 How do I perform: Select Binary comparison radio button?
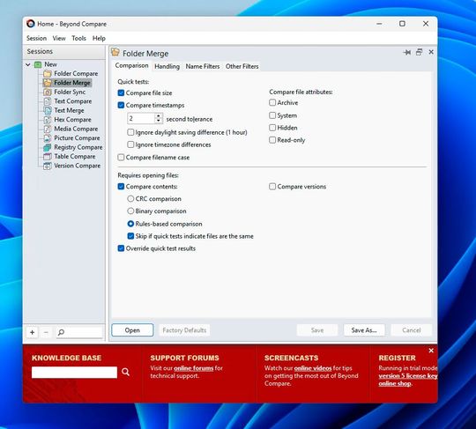(130, 211)
